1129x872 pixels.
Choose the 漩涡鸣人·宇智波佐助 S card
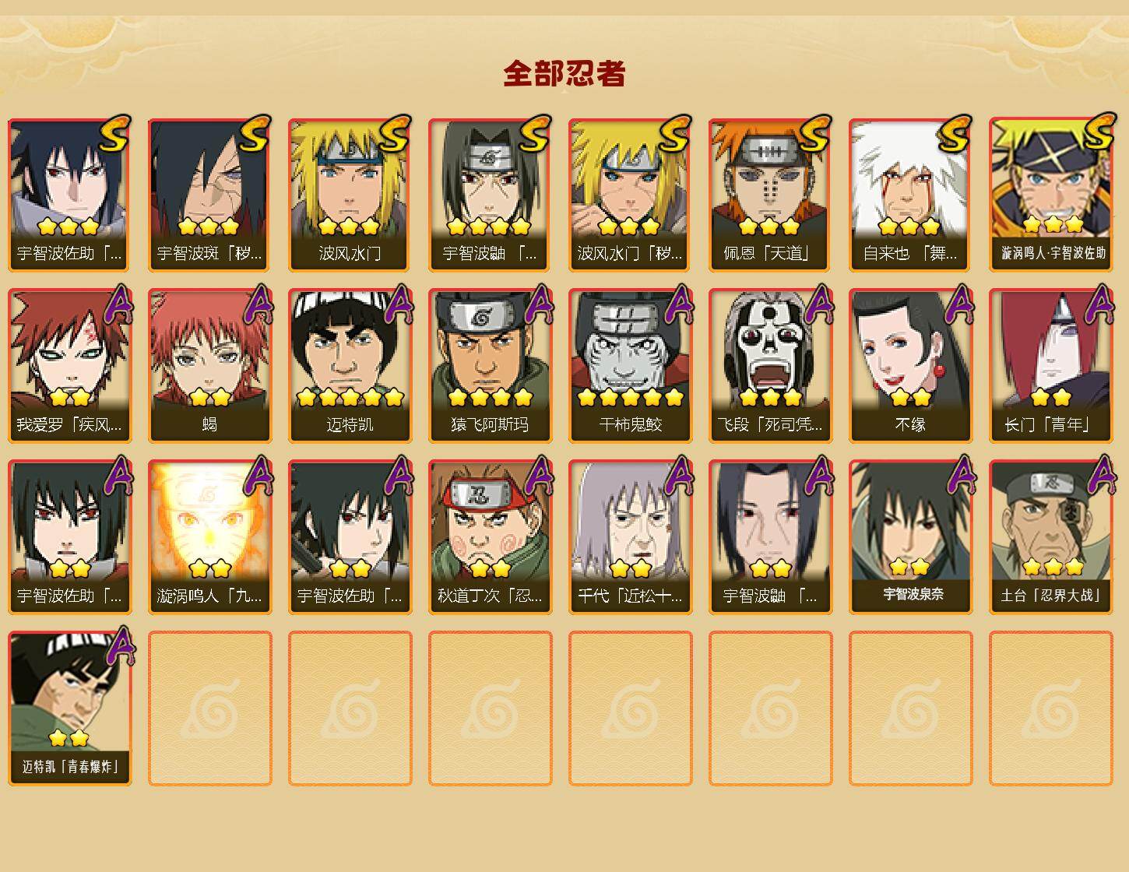(x=1051, y=195)
